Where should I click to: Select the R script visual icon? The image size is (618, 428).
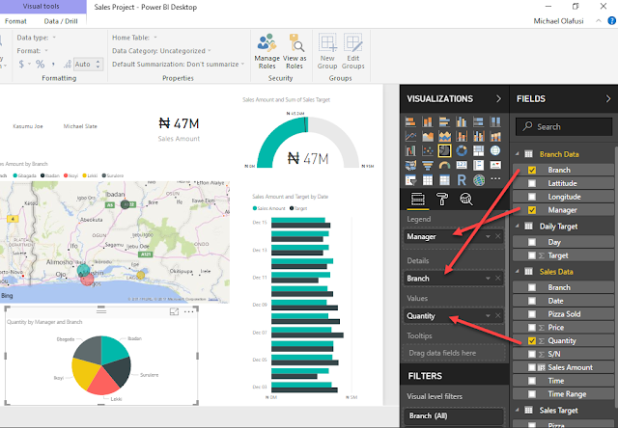click(462, 180)
